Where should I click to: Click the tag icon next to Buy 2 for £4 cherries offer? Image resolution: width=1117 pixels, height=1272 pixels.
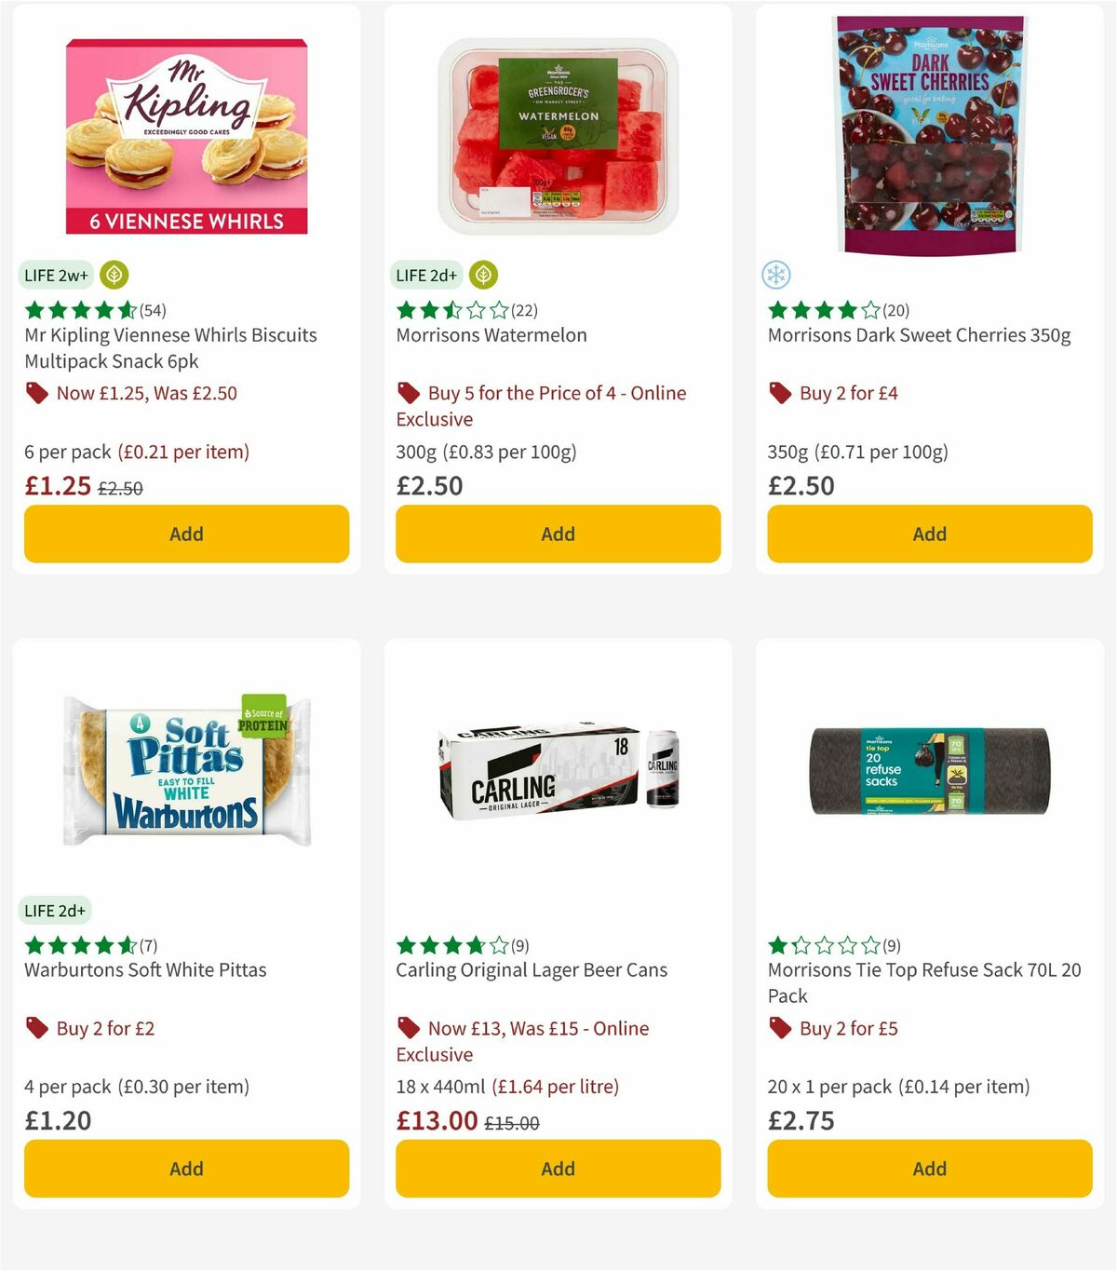tap(779, 393)
